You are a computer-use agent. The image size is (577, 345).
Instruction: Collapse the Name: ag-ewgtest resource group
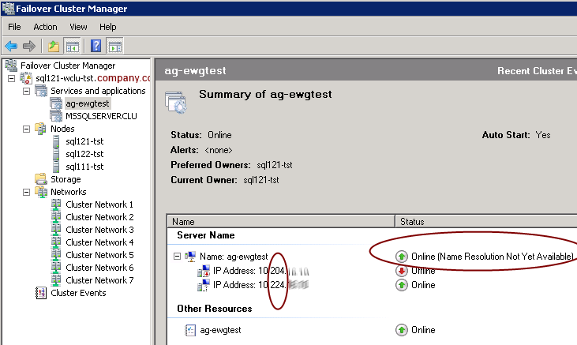coord(177,257)
